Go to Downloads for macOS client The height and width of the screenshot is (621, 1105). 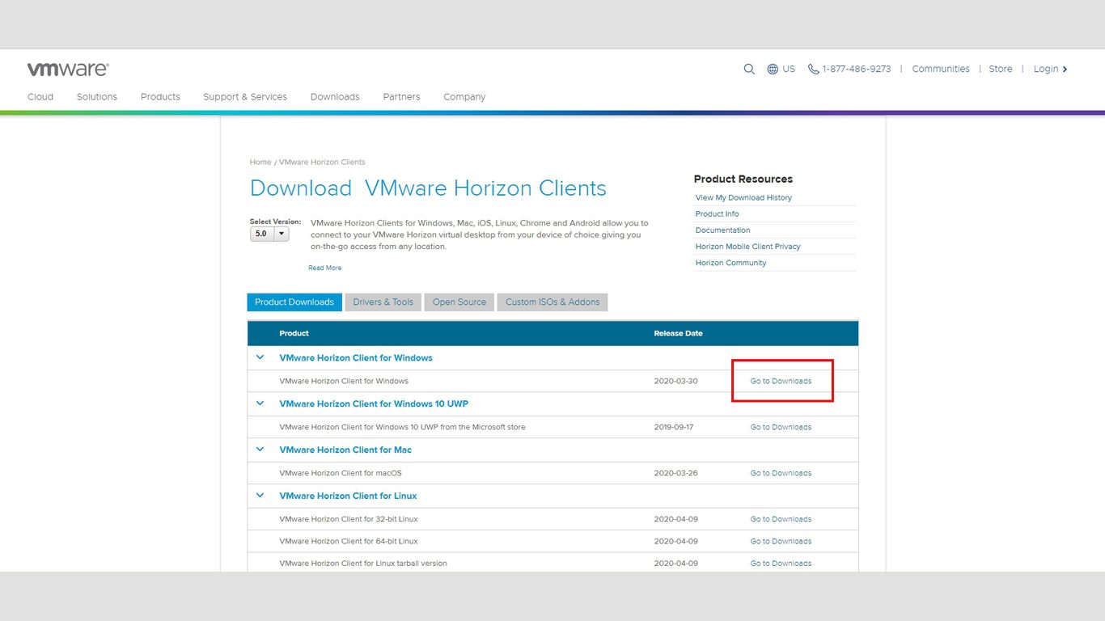(781, 473)
